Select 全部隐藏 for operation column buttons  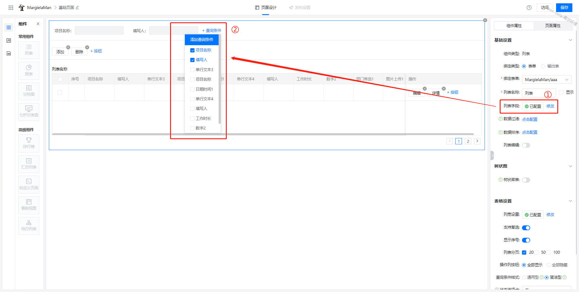(x=549, y=265)
